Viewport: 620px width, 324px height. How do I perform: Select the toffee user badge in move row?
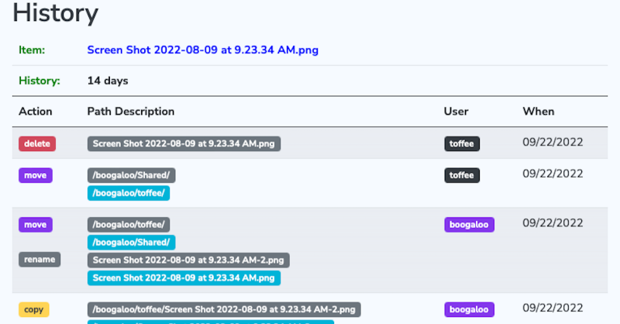pyautogui.click(x=462, y=175)
